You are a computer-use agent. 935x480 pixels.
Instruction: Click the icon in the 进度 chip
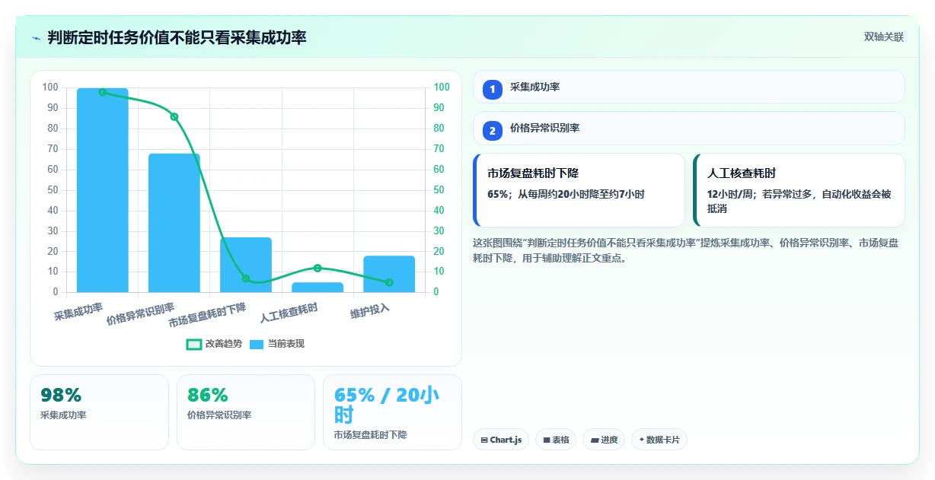pos(594,440)
